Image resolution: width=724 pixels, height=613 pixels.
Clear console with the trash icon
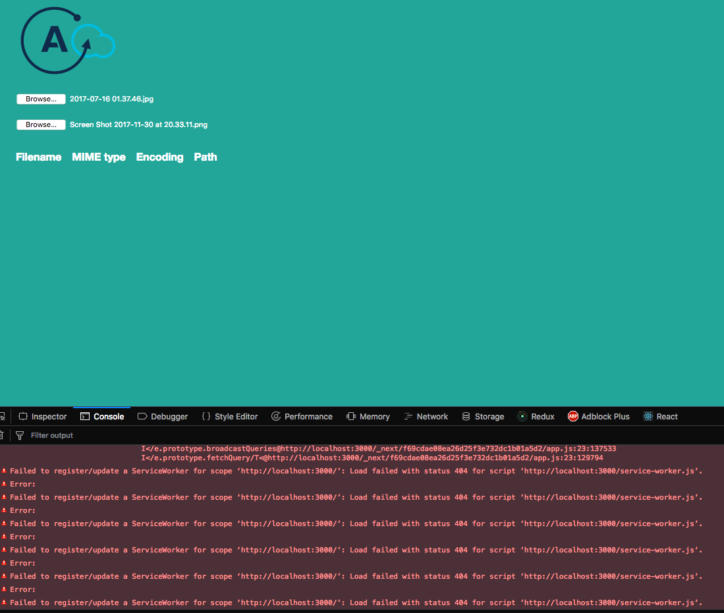click(x=1, y=435)
